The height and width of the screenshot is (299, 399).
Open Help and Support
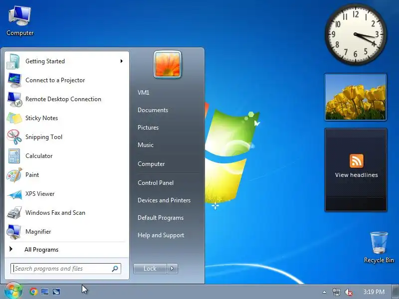tap(161, 235)
